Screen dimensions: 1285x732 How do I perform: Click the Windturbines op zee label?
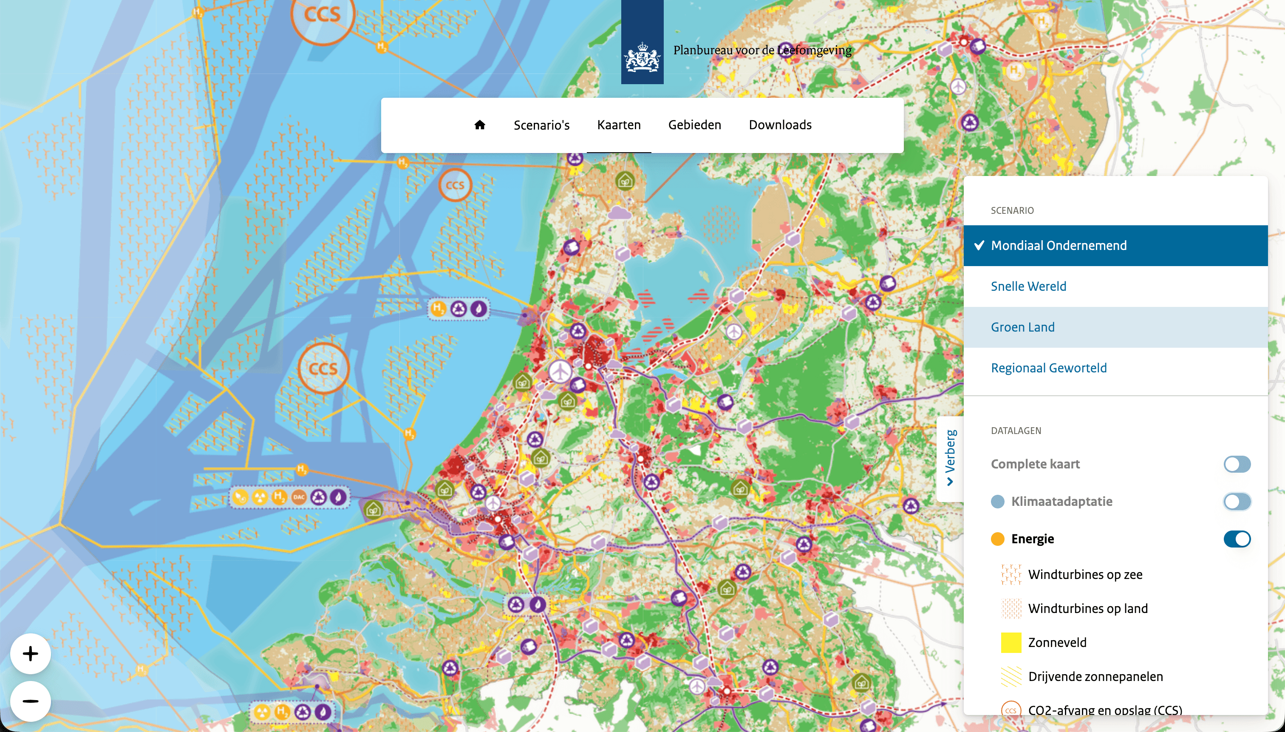(x=1085, y=574)
